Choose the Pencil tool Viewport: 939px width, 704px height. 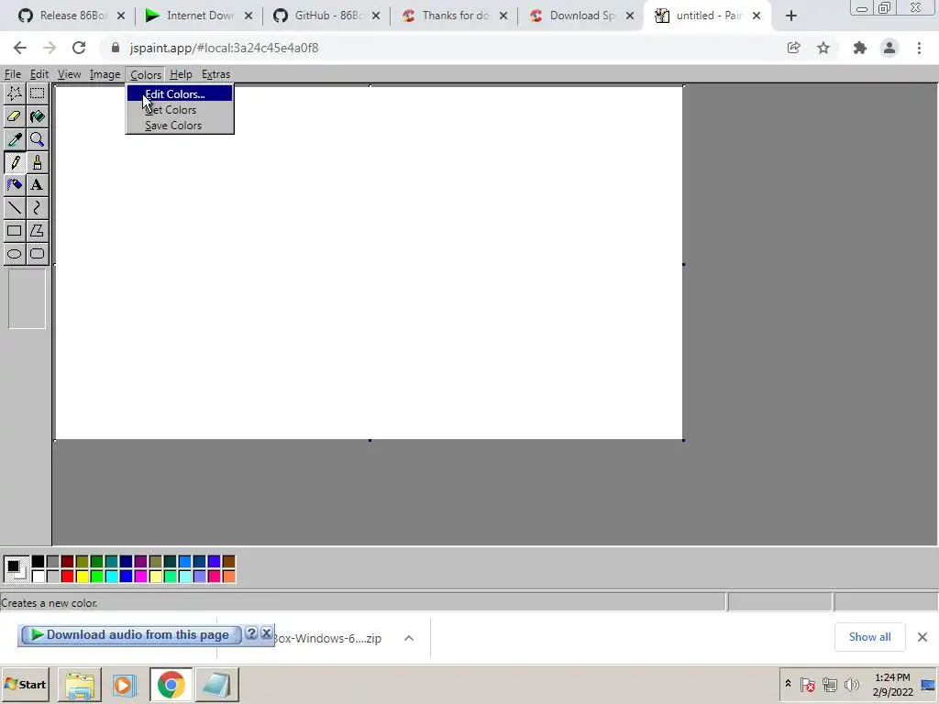tap(15, 162)
